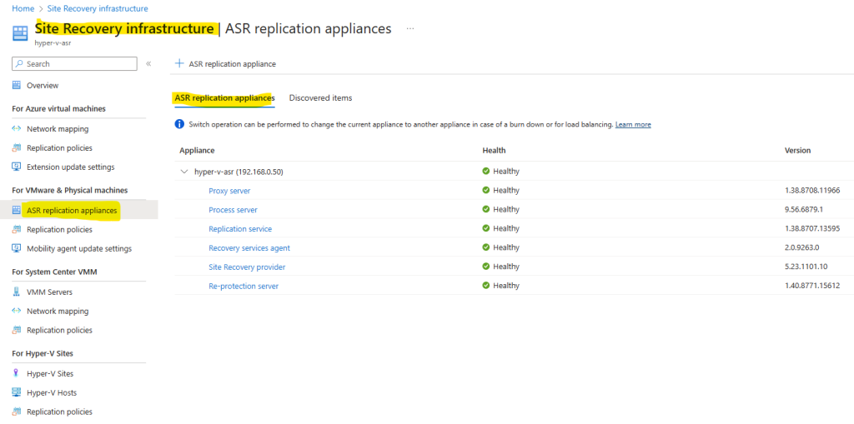Screen dimensions: 854x424
Task: Click the hyper-v-asr (192.168.0.50) appliance name
Action: (239, 172)
